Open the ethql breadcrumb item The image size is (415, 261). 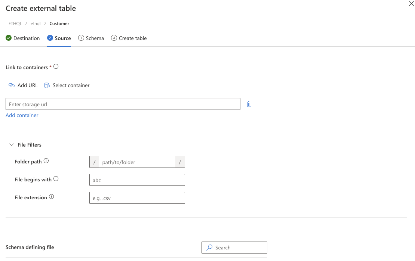pos(36,23)
